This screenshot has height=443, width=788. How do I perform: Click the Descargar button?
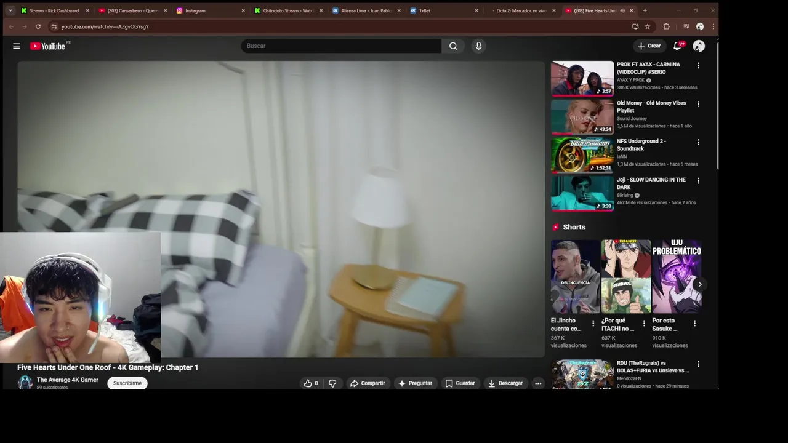[506, 383]
